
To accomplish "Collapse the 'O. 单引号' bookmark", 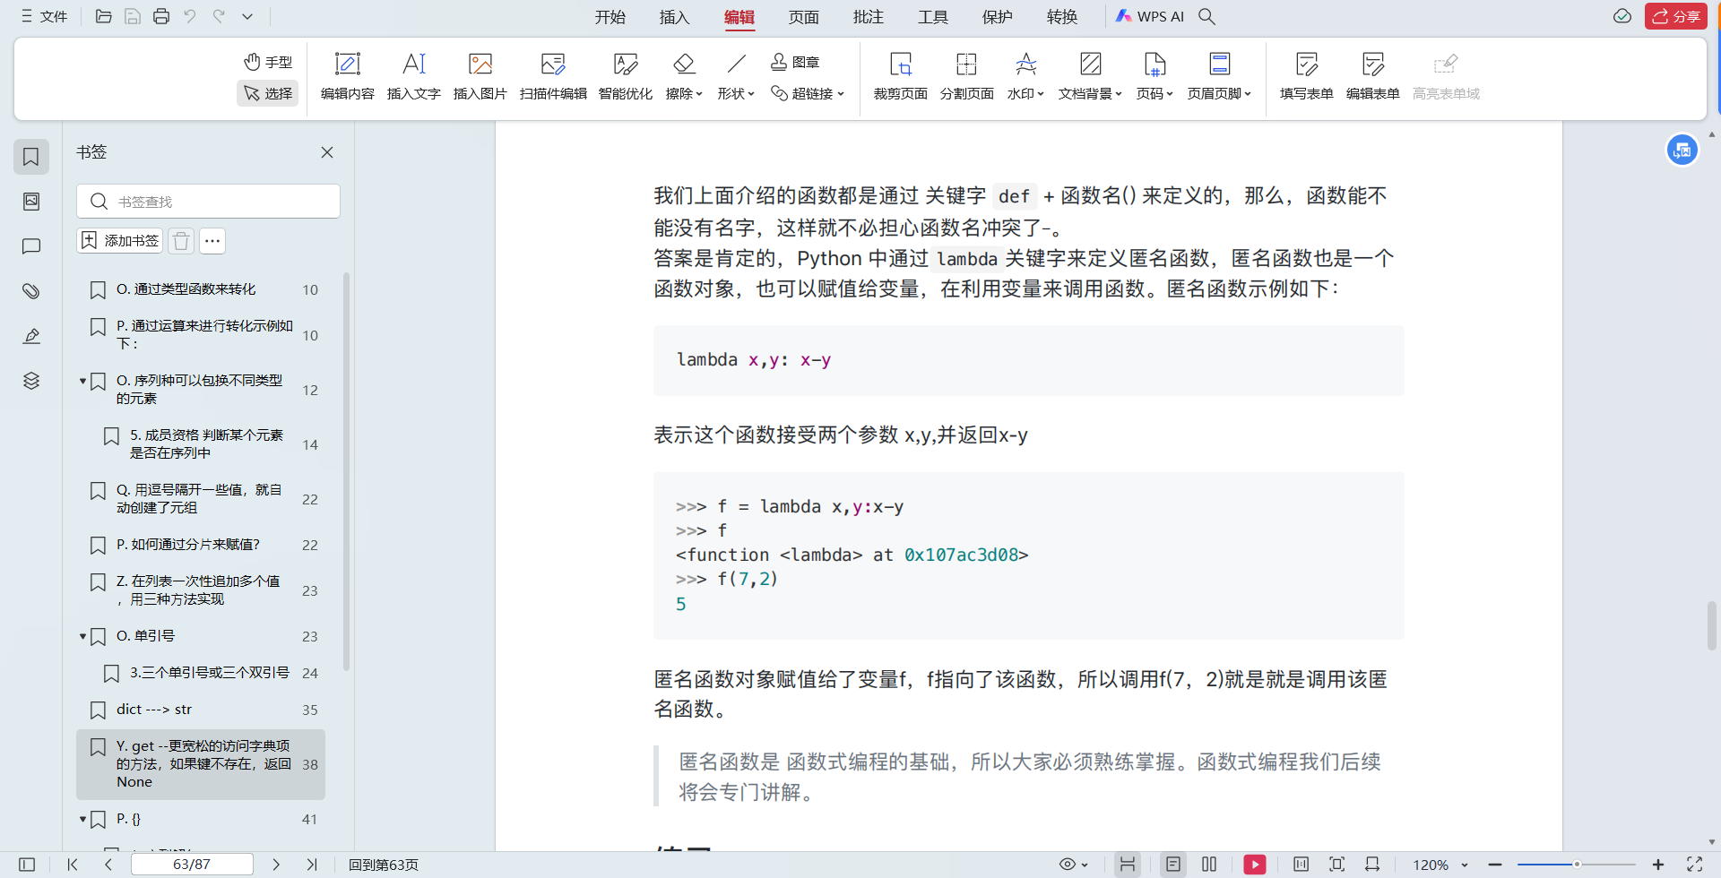I will coord(82,636).
